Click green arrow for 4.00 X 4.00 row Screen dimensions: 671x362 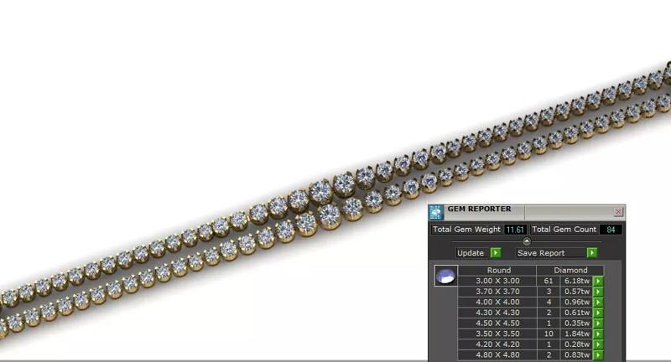pos(598,303)
